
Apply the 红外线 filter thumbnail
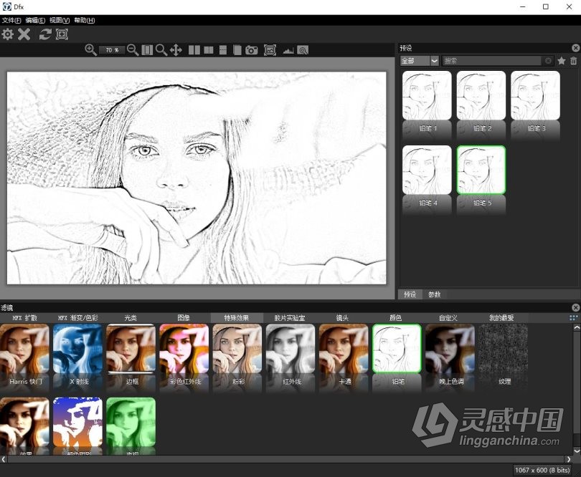click(x=290, y=349)
